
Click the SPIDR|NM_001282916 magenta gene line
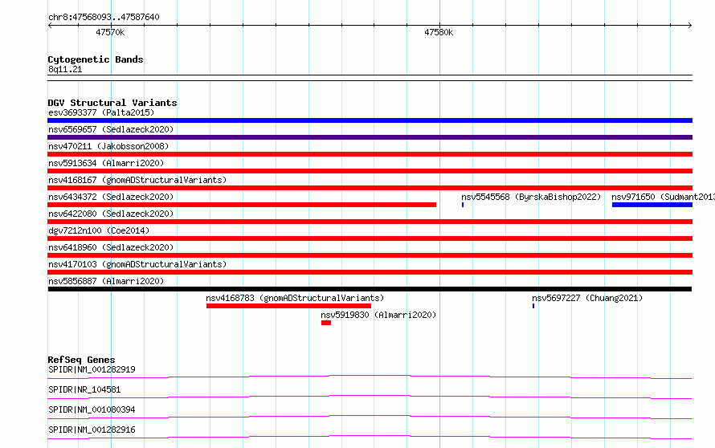click(x=370, y=437)
